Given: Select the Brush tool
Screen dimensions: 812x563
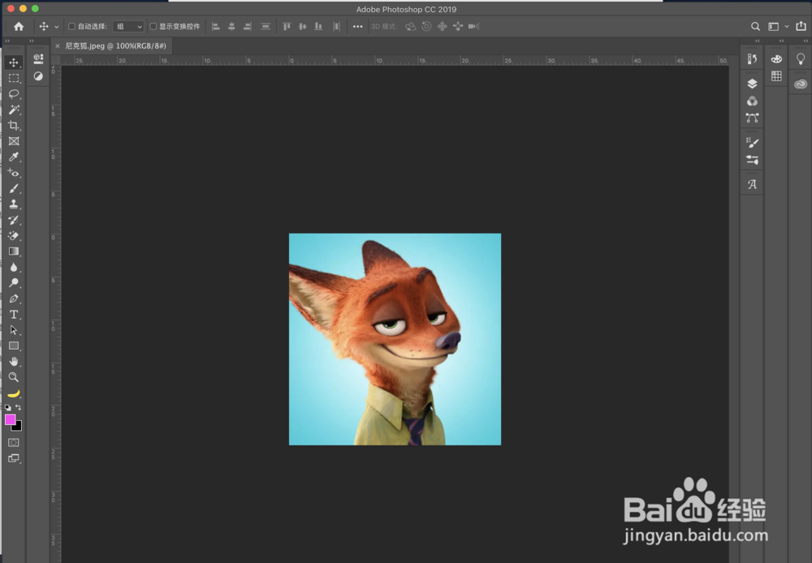Looking at the screenshot, I should [14, 188].
